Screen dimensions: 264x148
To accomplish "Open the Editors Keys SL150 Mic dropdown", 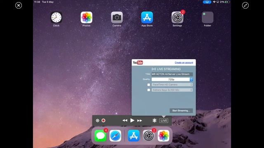I will coord(172,90).
